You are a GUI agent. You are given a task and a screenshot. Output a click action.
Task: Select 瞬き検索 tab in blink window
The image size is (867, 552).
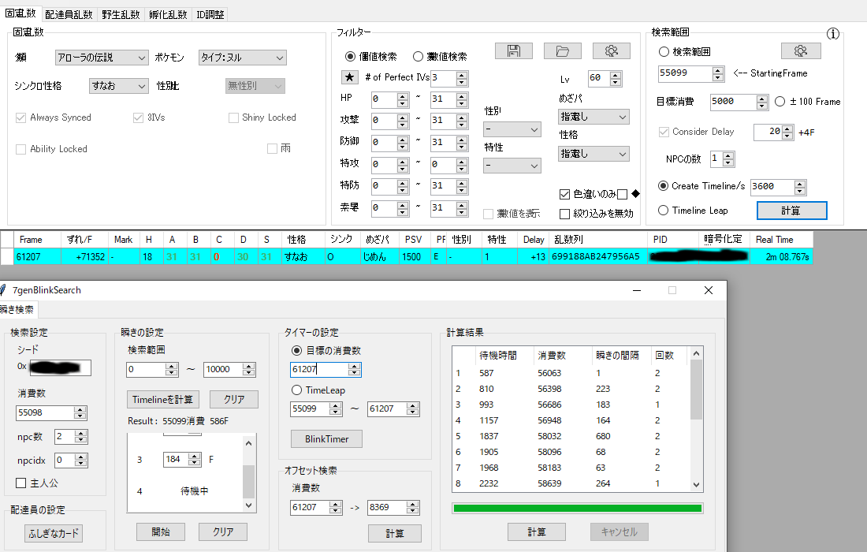[x=17, y=309]
